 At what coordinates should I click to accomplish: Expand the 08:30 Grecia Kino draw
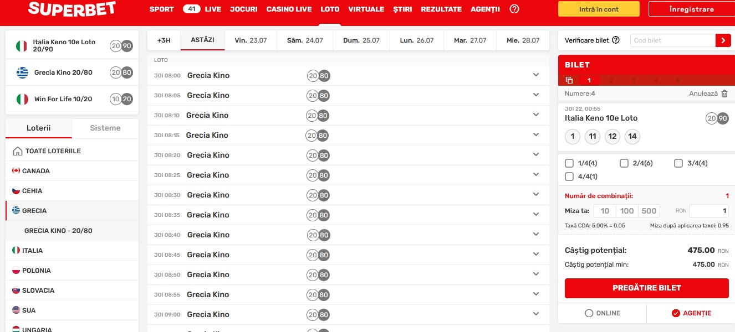tap(536, 195)
